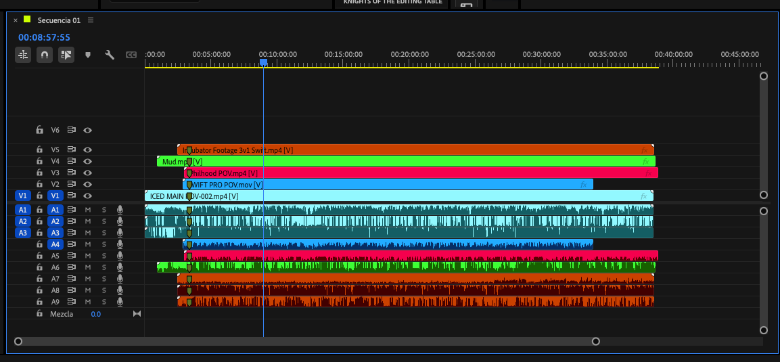Viewport: 780px width, 362px height.
Task: Toggle timeline snapping magnet icon
Action: pyautogui.click(x=44, y=55)
